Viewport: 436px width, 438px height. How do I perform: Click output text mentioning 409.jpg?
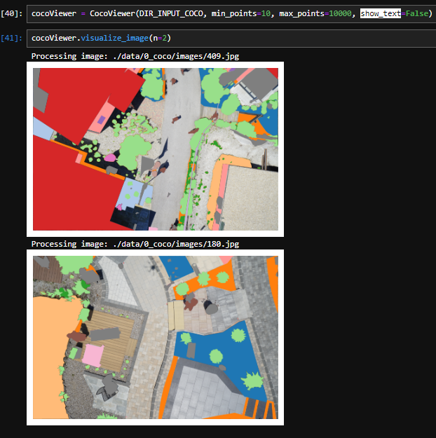coord(135,56)
